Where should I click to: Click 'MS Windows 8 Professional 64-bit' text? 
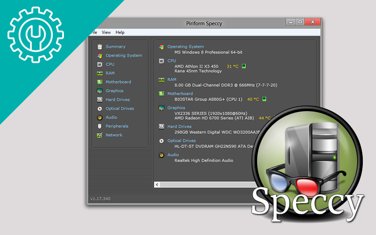pyautogui.click(x=208, y=52)
